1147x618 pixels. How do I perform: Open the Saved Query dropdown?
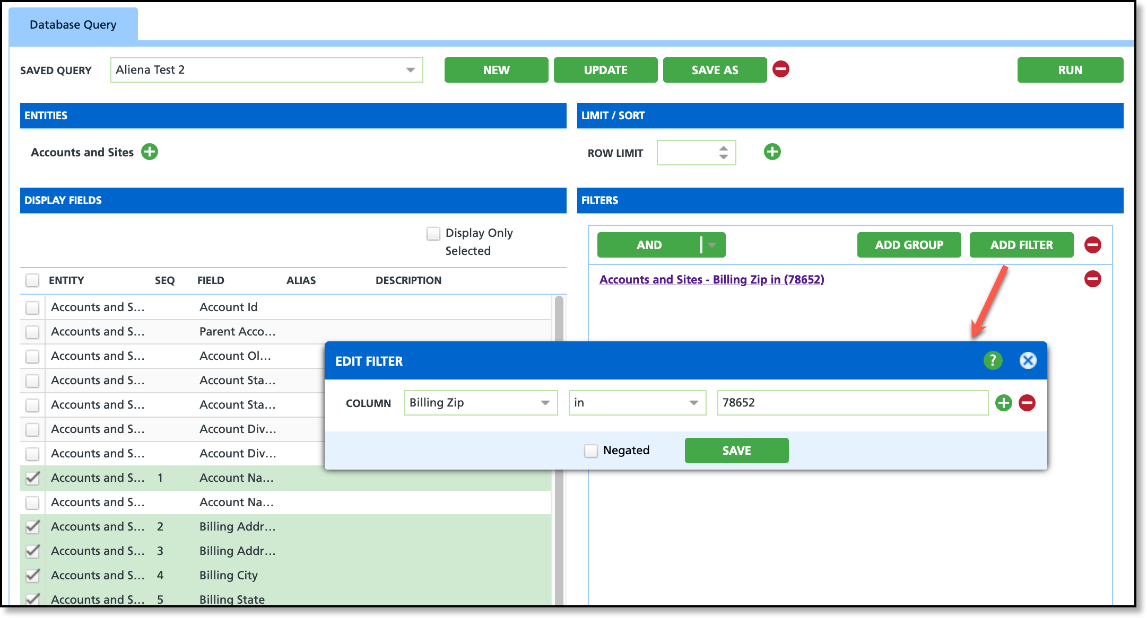410,70
